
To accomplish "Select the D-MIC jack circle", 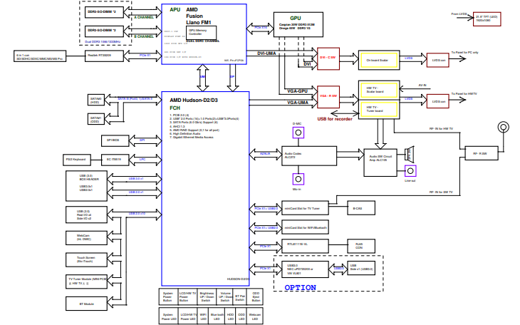I will click(x=298, y=133).
